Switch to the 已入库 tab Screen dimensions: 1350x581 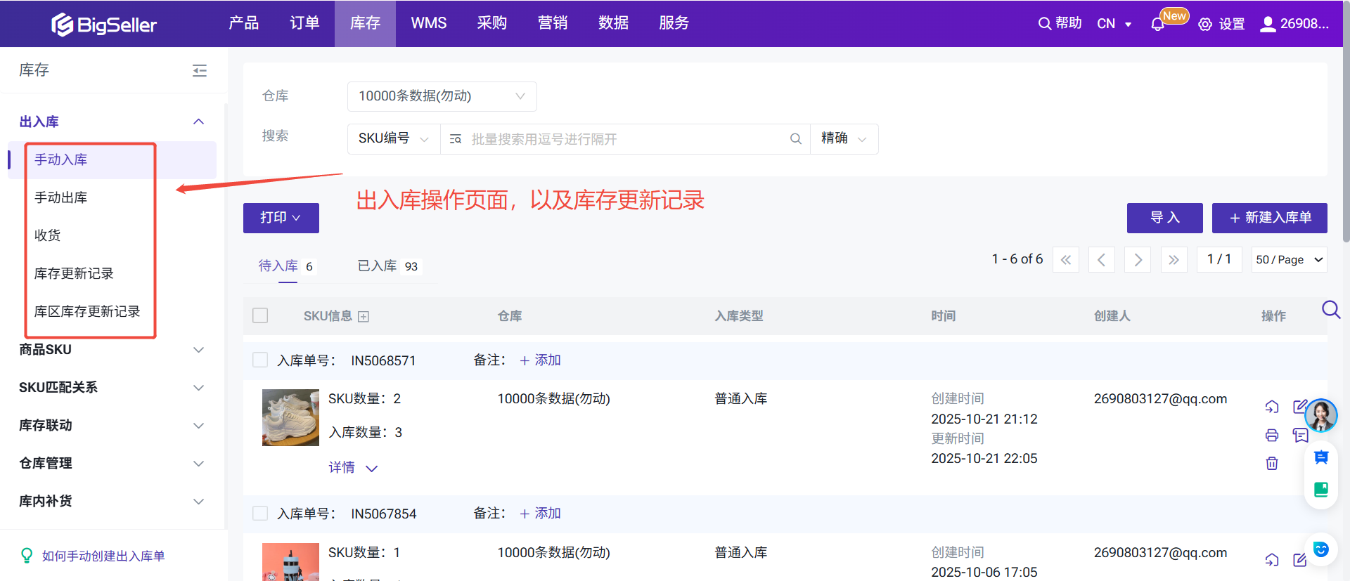(x=387, y=266)
